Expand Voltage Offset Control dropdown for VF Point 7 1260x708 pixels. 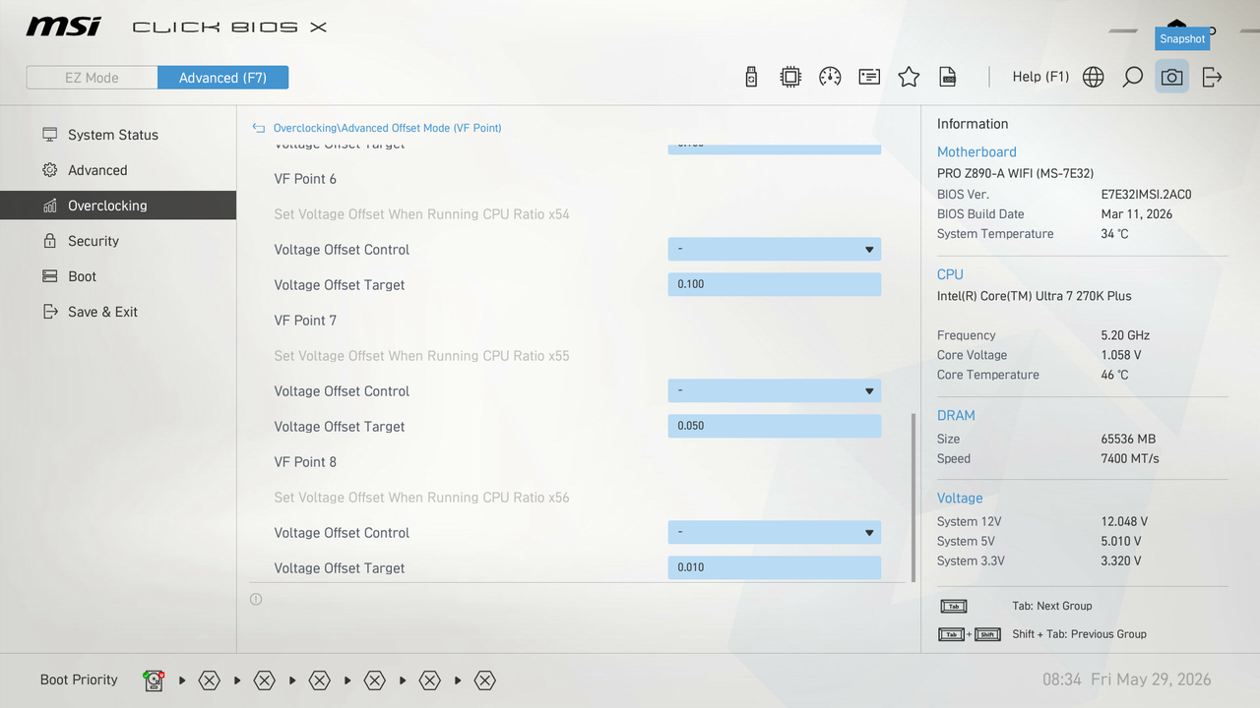click(774, 390)
